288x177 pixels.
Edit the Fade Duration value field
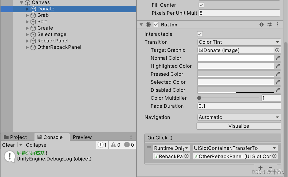[239, 106]
